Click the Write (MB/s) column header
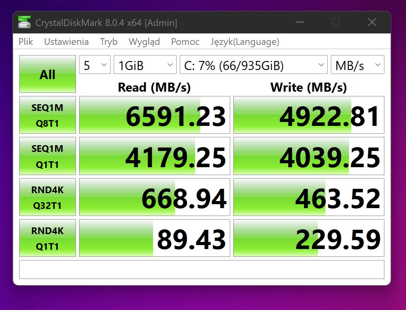 click(308, 87)
